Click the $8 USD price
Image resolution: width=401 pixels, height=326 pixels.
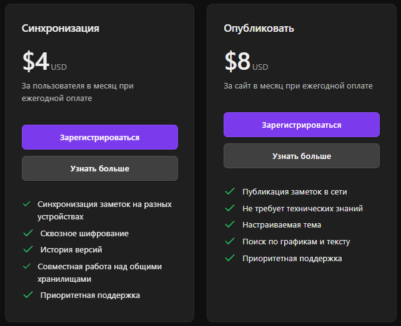[245, 61]
